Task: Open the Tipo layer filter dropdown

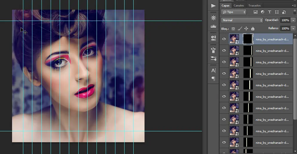Action: tap(234, 12)
